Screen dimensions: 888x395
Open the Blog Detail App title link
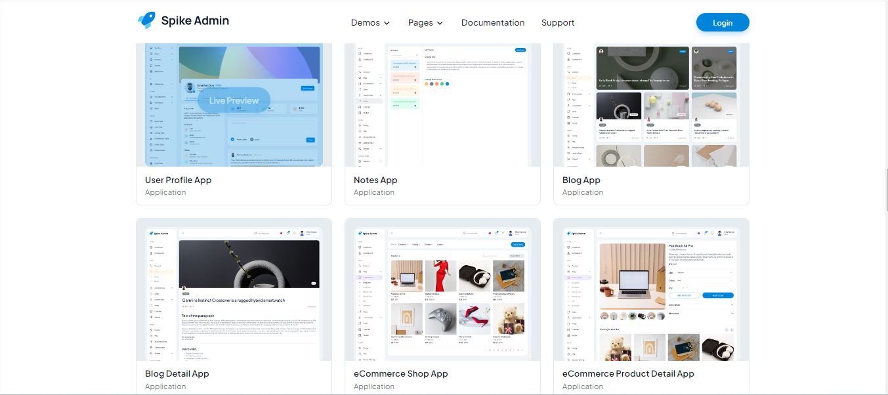177,373
